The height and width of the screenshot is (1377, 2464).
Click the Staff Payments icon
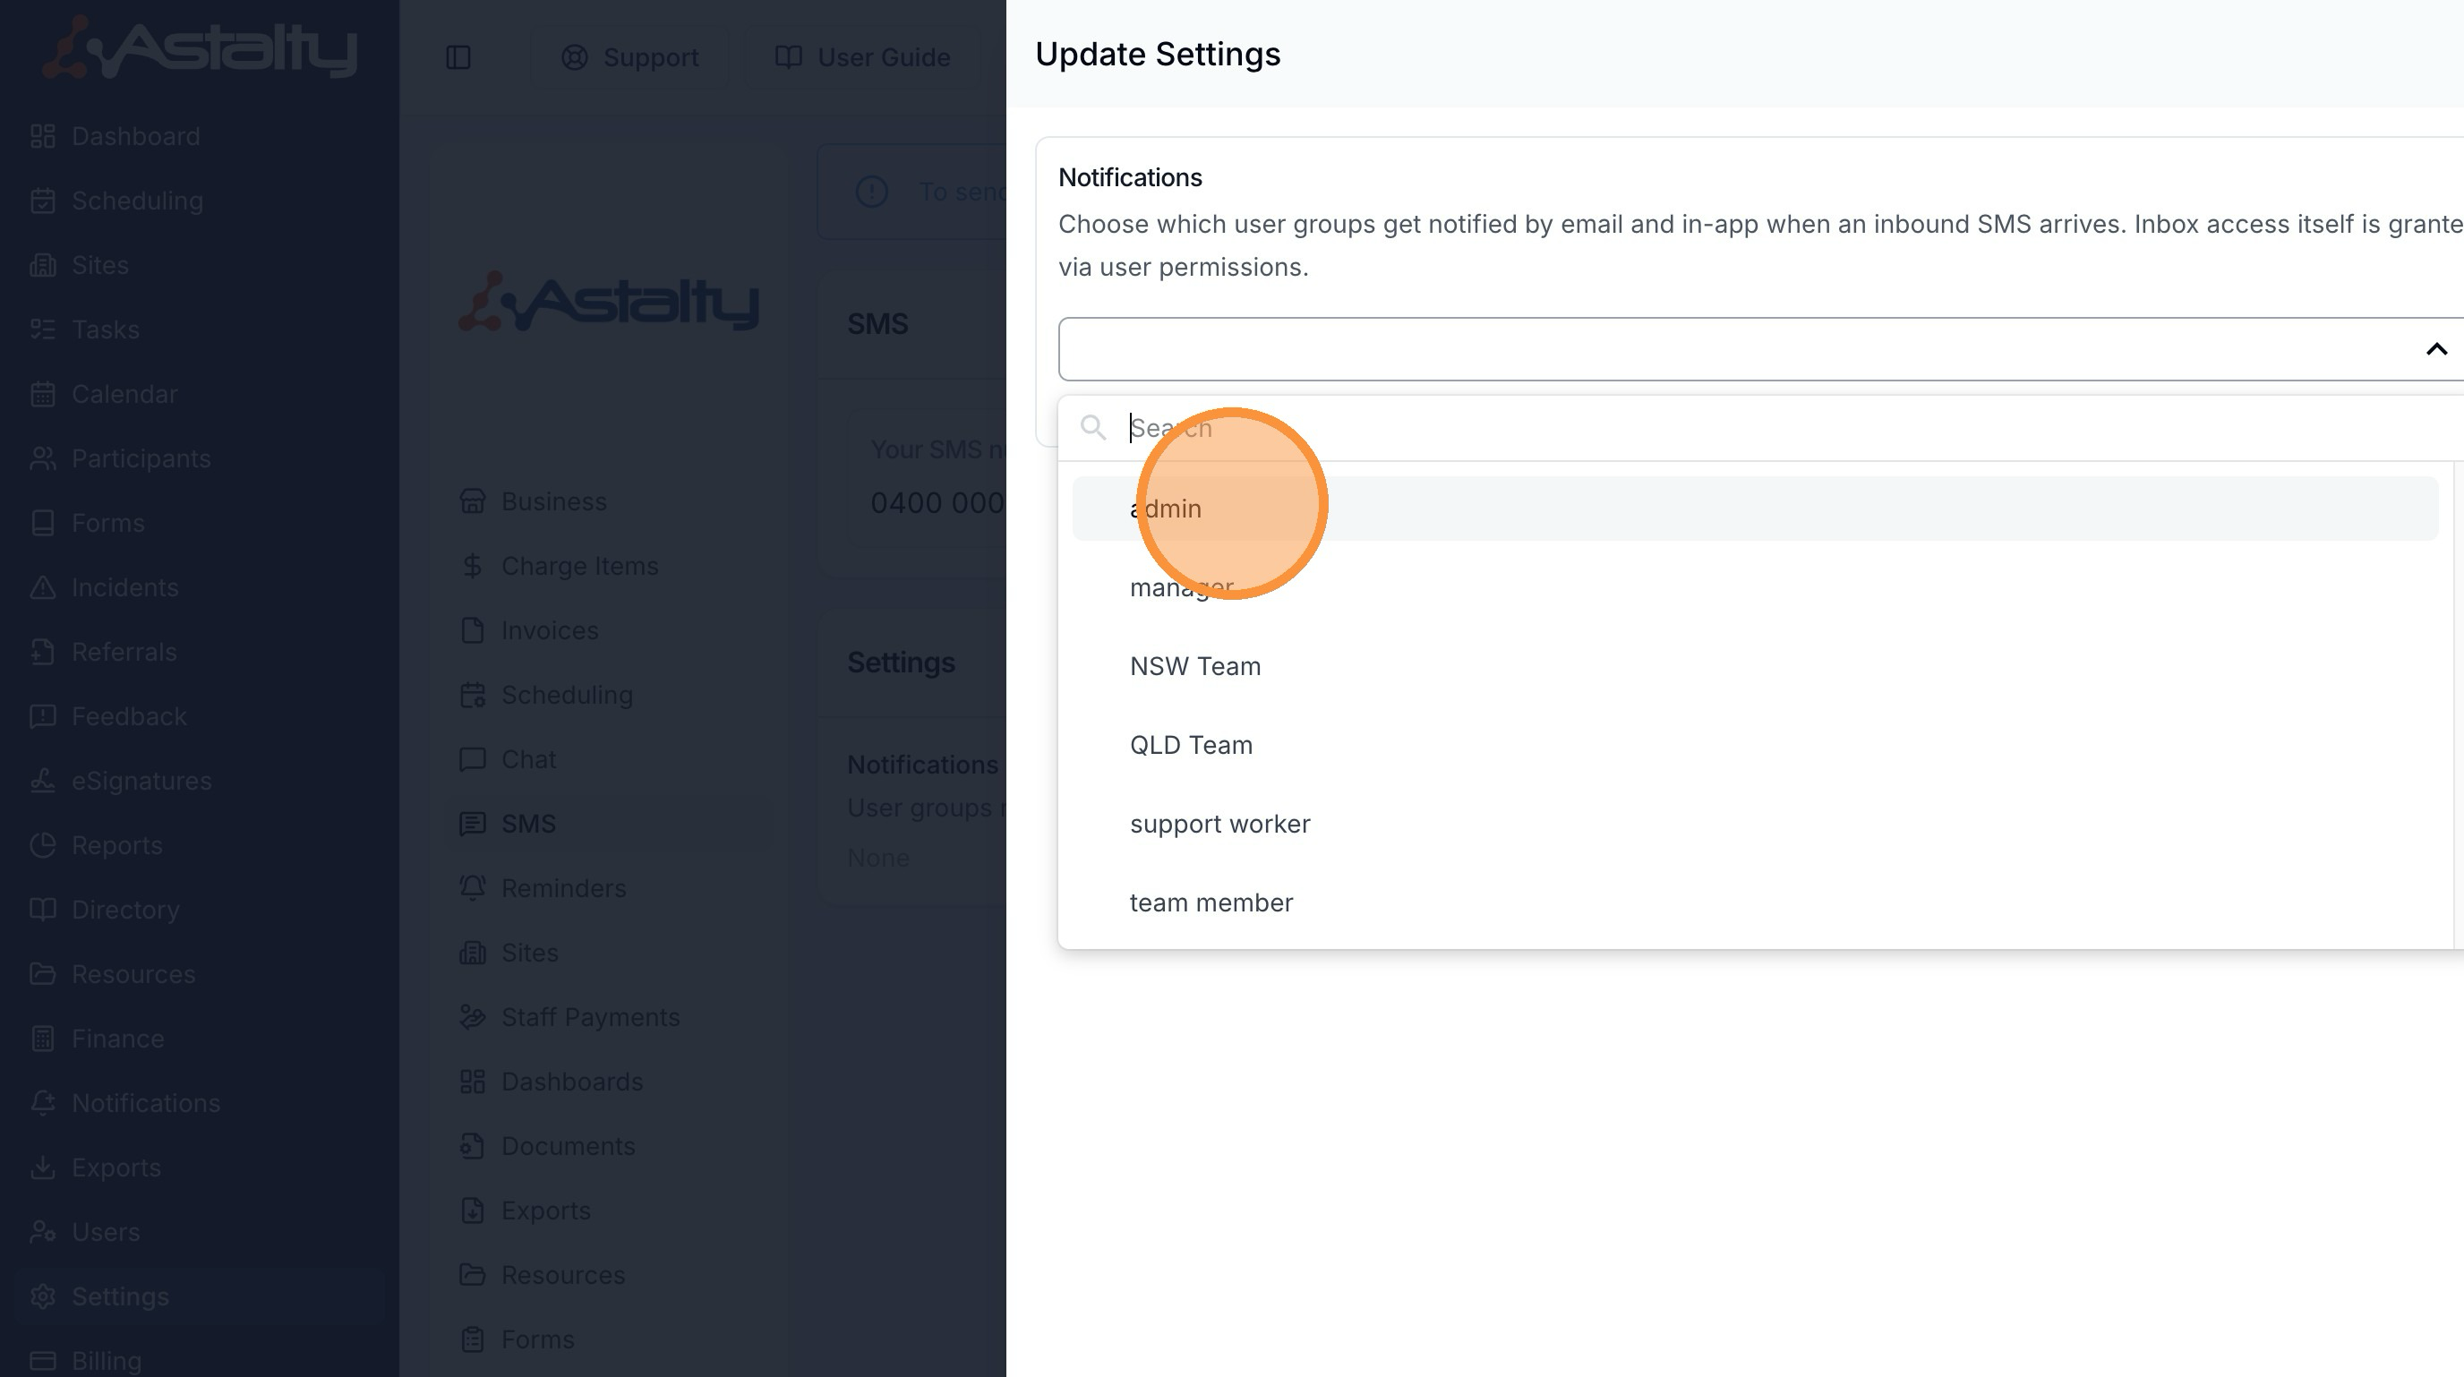[x=473, y=1016]
